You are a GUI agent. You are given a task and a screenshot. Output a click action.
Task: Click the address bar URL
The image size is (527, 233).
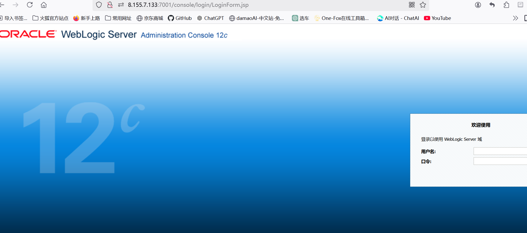pyautogui.click(x=188, y=5)
